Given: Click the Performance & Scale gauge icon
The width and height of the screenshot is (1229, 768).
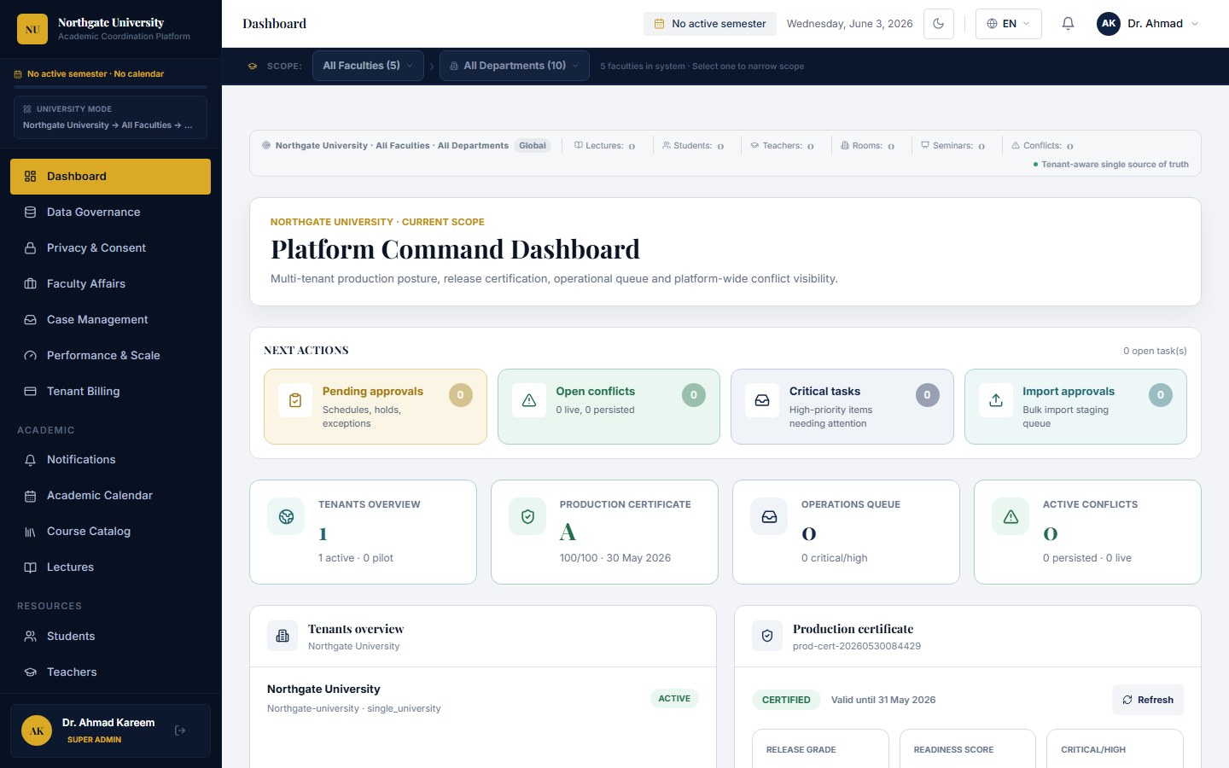Looking at the screenshot, I should click(x=30, y=356).
